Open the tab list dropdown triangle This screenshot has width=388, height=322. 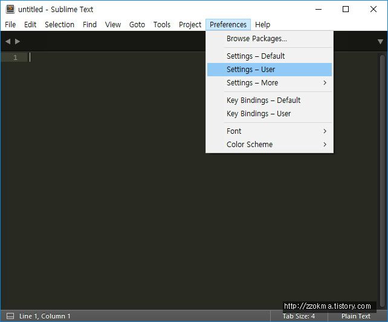point(380,42)
